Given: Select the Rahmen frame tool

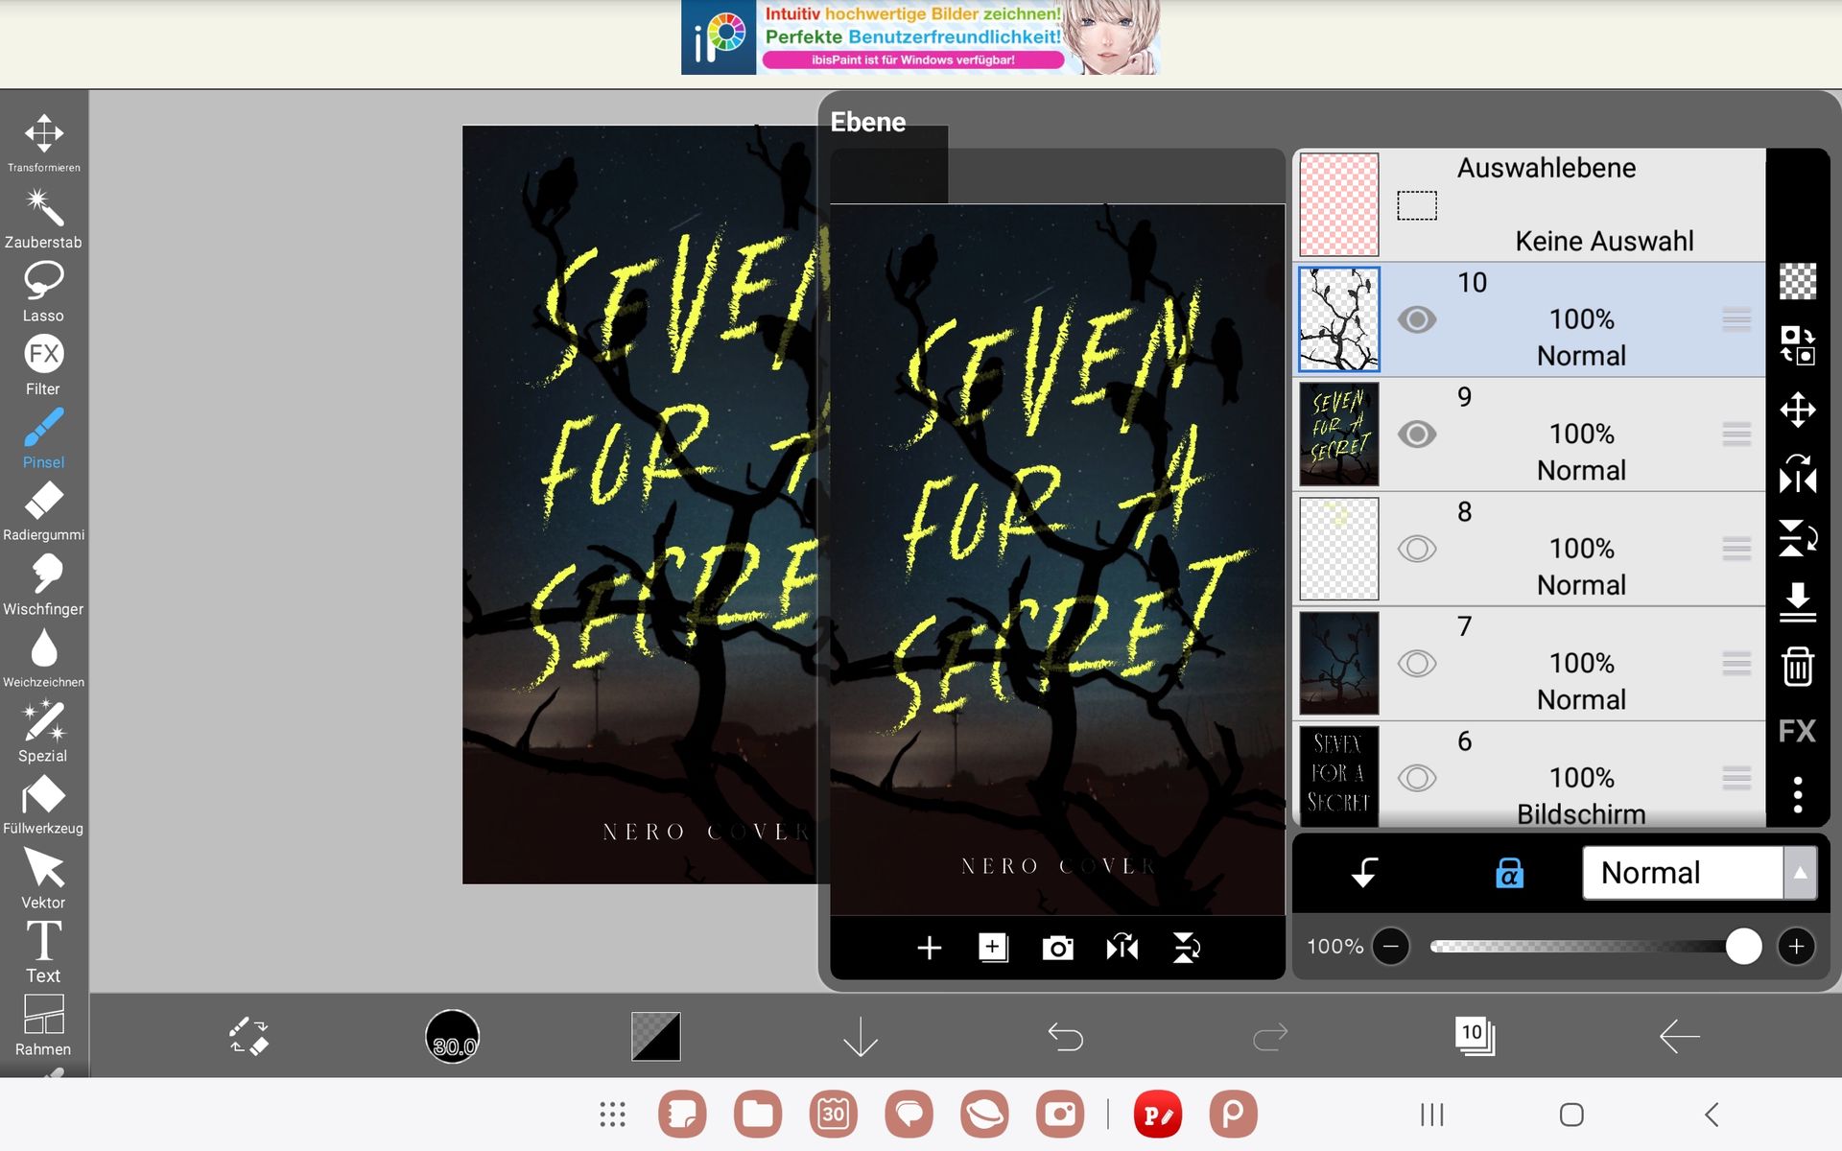Looking at the screenshot, I should [44, 1025].
